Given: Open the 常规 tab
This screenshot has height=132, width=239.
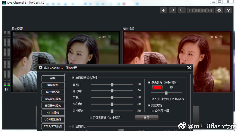Looking at the screenshot, I should tap(53, 78).
